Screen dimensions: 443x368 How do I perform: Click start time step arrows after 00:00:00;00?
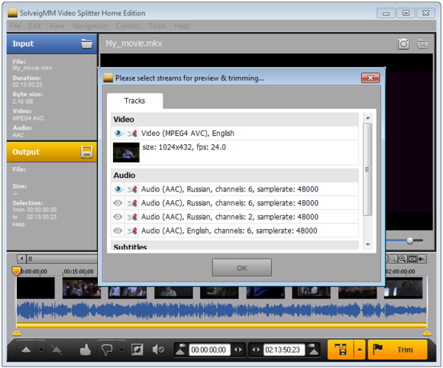[238, 350]
